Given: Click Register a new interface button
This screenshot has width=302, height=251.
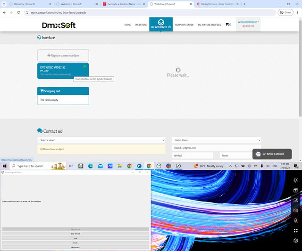Looking at the screenshot, I should pyautogui.click(x=63, y=55).
